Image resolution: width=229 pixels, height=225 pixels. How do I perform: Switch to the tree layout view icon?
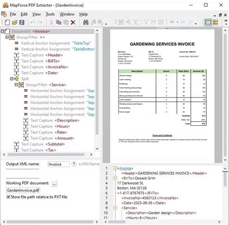click(215, 22)
